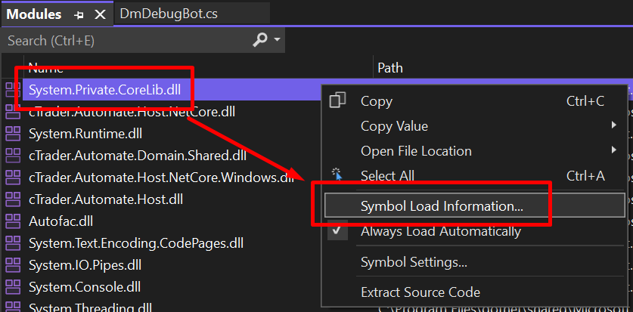Open the search options dropdown arrow

click(x=277, y=39)
